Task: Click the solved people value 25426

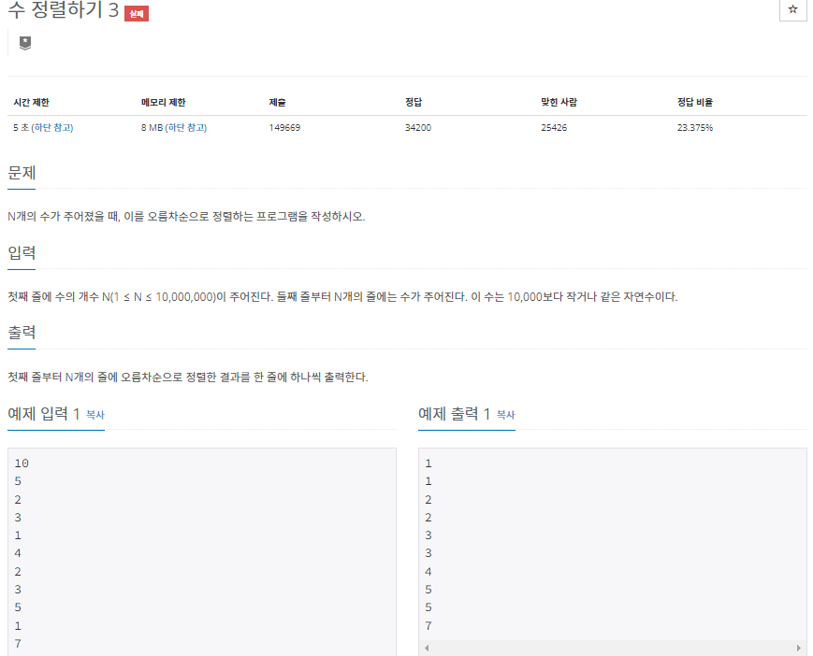Action: click(554, 127)
